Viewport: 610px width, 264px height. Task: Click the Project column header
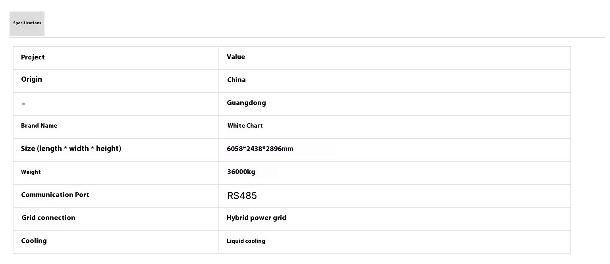click(x=33, y=57)
